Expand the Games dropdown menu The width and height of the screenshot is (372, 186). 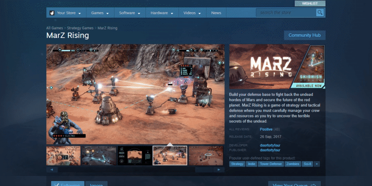point(100,13)
